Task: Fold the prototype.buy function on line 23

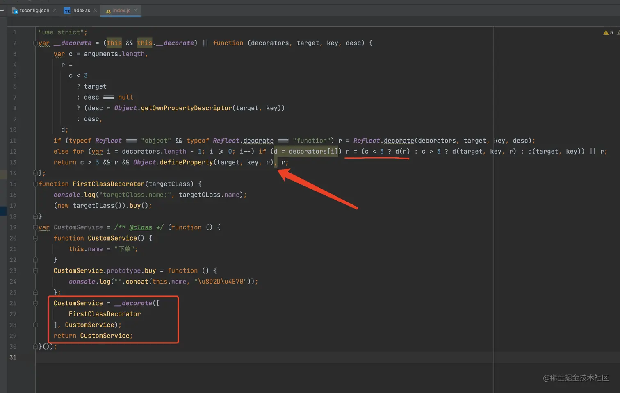Action: pos(35,271)
